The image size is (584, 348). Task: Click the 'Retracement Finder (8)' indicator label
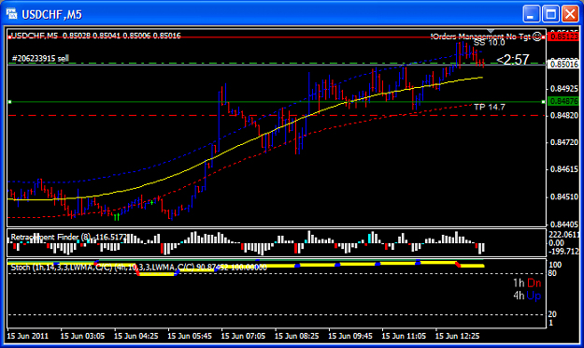[50, 237]
